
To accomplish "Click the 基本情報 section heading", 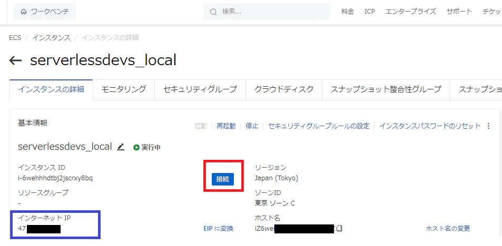I will pos(33,124).
